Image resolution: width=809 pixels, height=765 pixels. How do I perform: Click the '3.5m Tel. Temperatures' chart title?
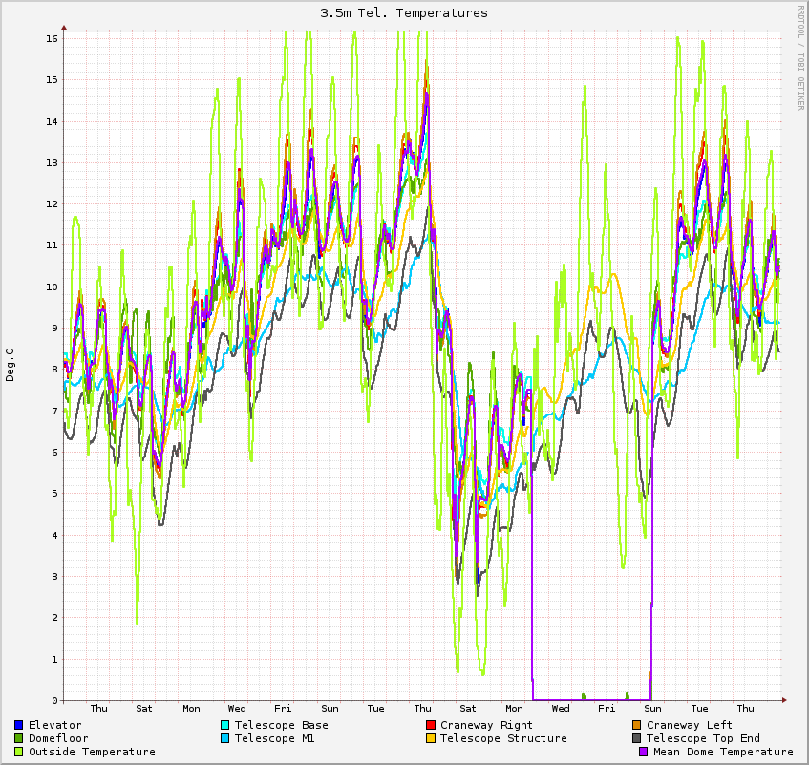pos(404,12)
